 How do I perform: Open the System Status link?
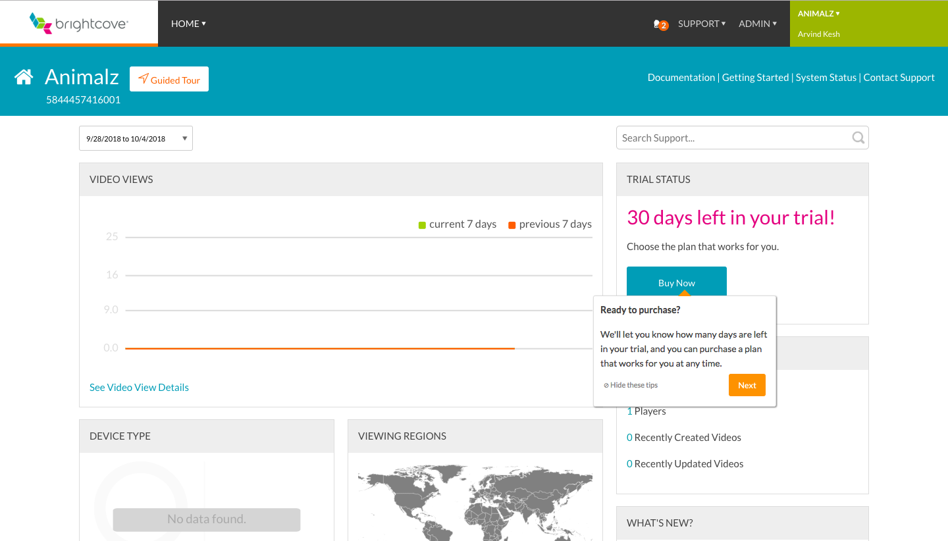coord(826,77)
